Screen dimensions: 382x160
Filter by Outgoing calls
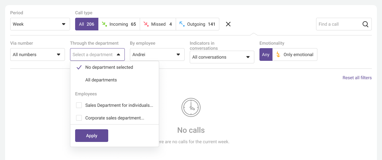pos(197,24)
